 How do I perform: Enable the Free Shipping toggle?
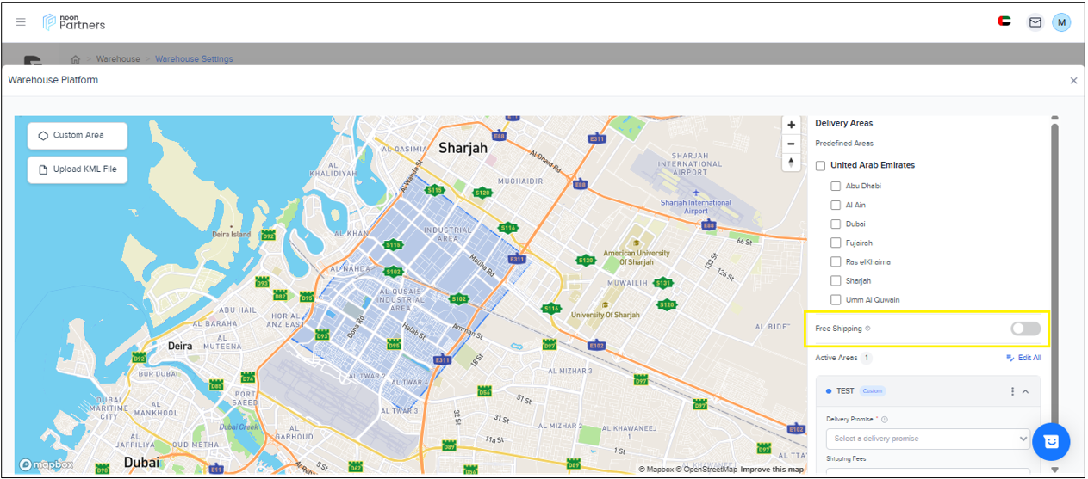[1025, 329]
